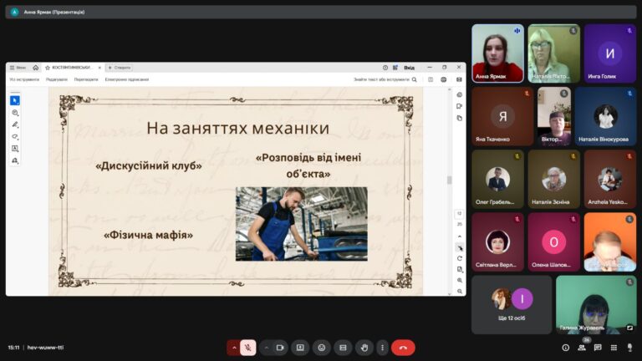
Task: Open more options three-dot menu
Action: [382, 348]
